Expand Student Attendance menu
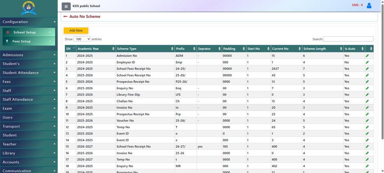The width and height of the screenshot is (384, 173). (28, 73)
